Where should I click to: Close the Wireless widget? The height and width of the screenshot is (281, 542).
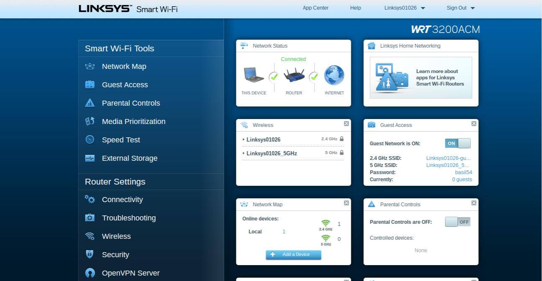(346, 124)
